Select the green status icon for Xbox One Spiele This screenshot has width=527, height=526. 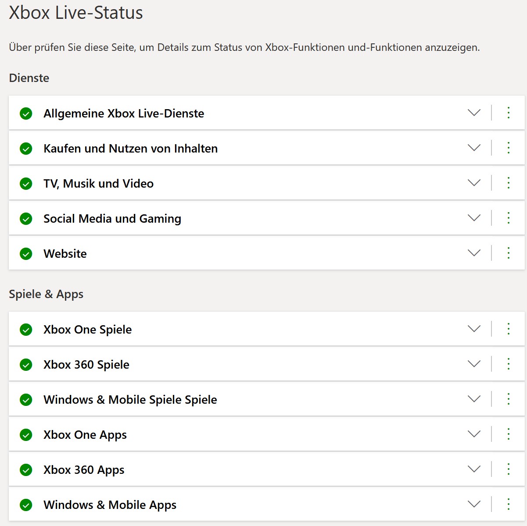[26, 329]
